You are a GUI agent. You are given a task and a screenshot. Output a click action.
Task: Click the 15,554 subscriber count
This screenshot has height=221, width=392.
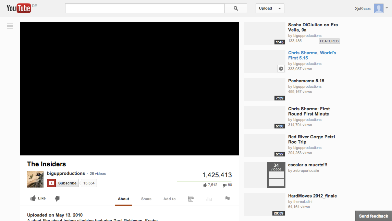[89, 183]
